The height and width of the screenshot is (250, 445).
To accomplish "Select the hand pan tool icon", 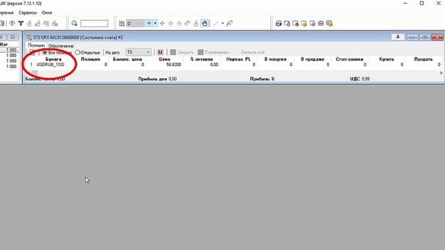I will tap(204, 23).
